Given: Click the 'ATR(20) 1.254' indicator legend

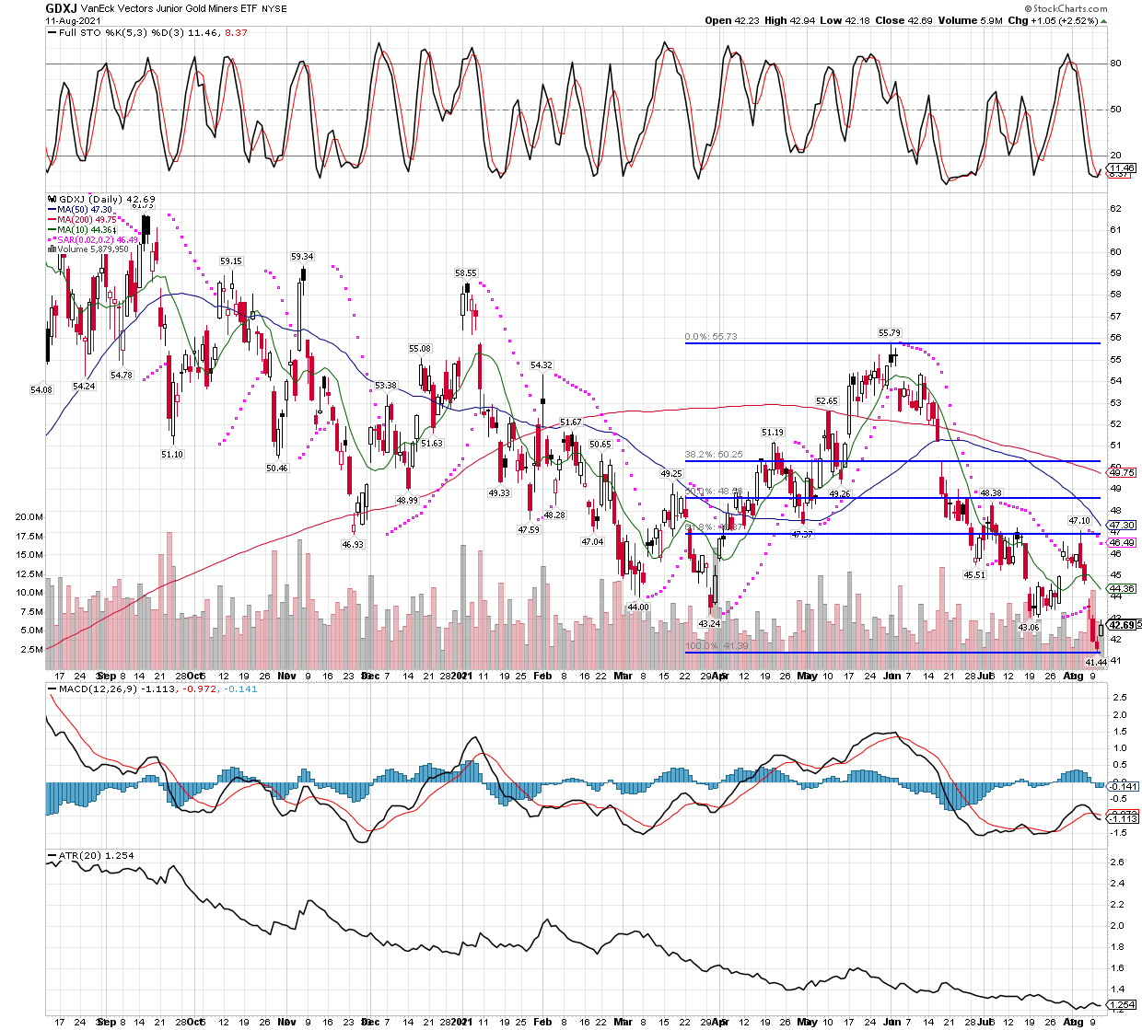Looking at the screenshot, I should (x=91, y=856).
